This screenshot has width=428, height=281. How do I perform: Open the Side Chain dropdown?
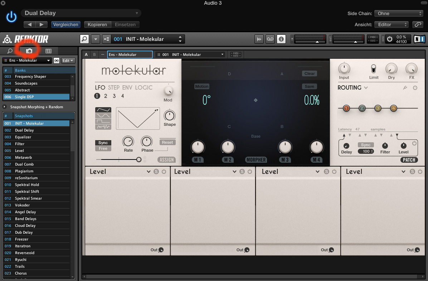pyautogui.click(x=398, y=14)
